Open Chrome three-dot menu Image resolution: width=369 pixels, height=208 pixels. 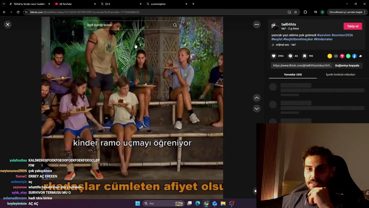click(x=365, y=12)
